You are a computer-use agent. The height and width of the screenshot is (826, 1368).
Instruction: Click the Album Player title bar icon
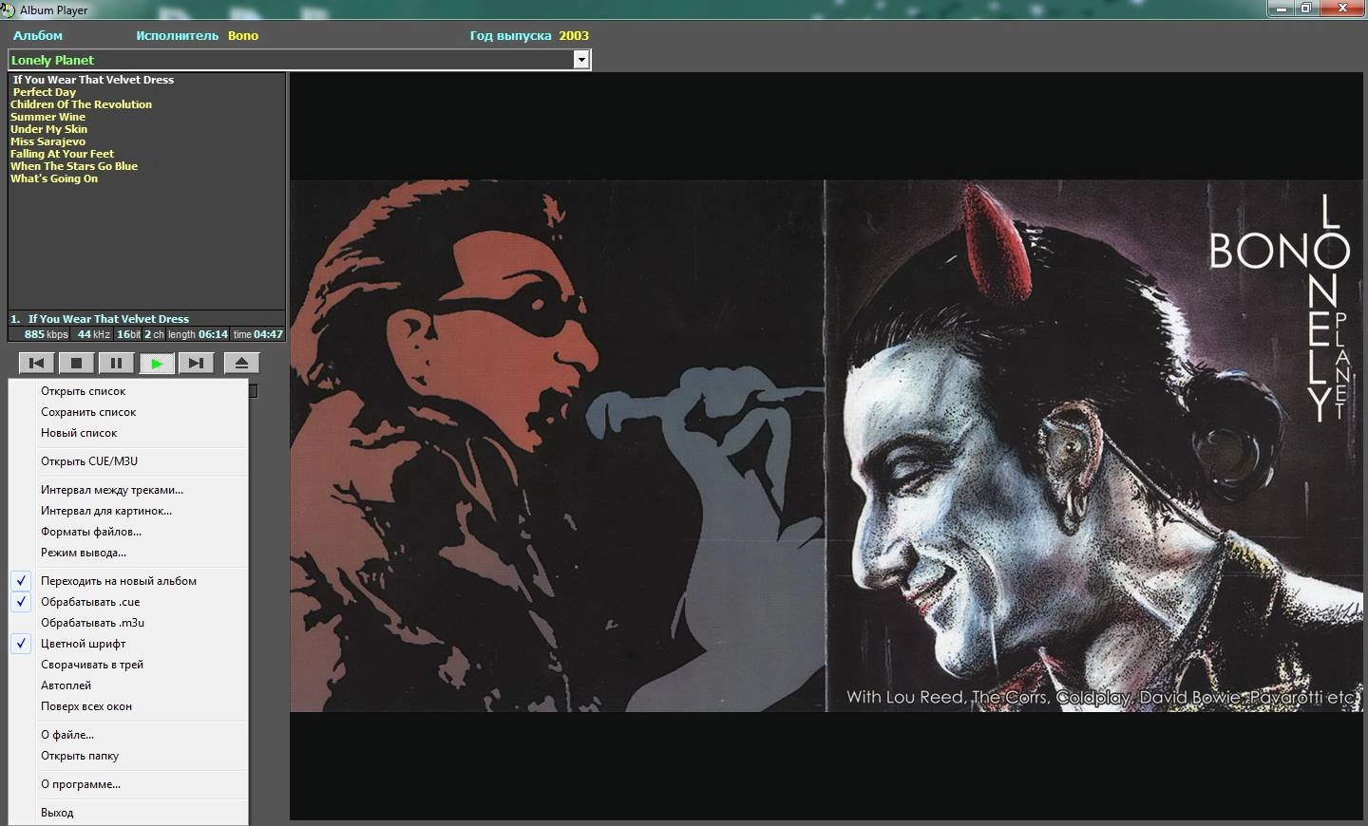pyautogui.click(x=9, y=9)
